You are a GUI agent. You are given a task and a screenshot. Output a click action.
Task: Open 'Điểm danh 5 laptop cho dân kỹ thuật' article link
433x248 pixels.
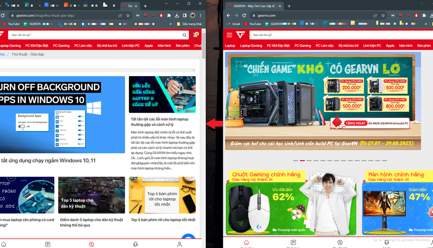point(91,222)
